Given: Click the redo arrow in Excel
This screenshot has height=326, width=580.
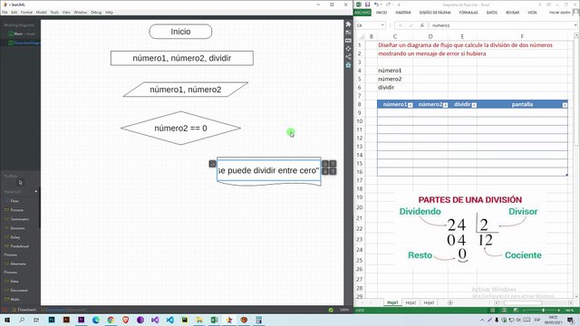Looking at the screenshot, I should [x=389, y=5].
